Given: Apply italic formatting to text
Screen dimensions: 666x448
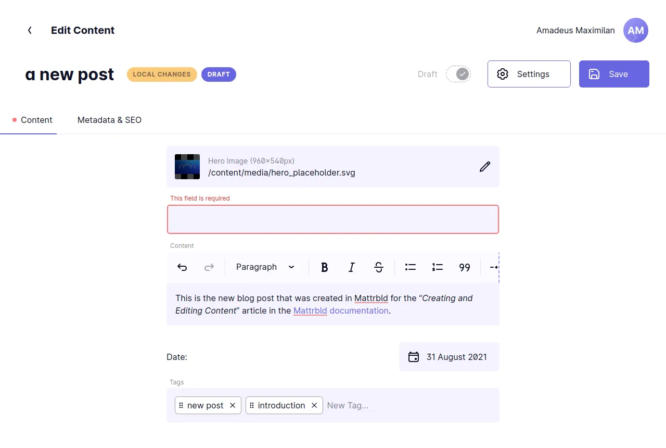Looking at the screenshot, I should click(351, 267).
